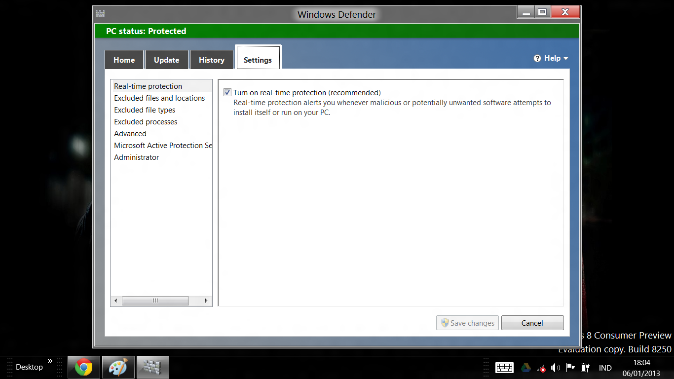Switch to the Update tab
This screenshot has height=379, width=674.
[166, 60]
